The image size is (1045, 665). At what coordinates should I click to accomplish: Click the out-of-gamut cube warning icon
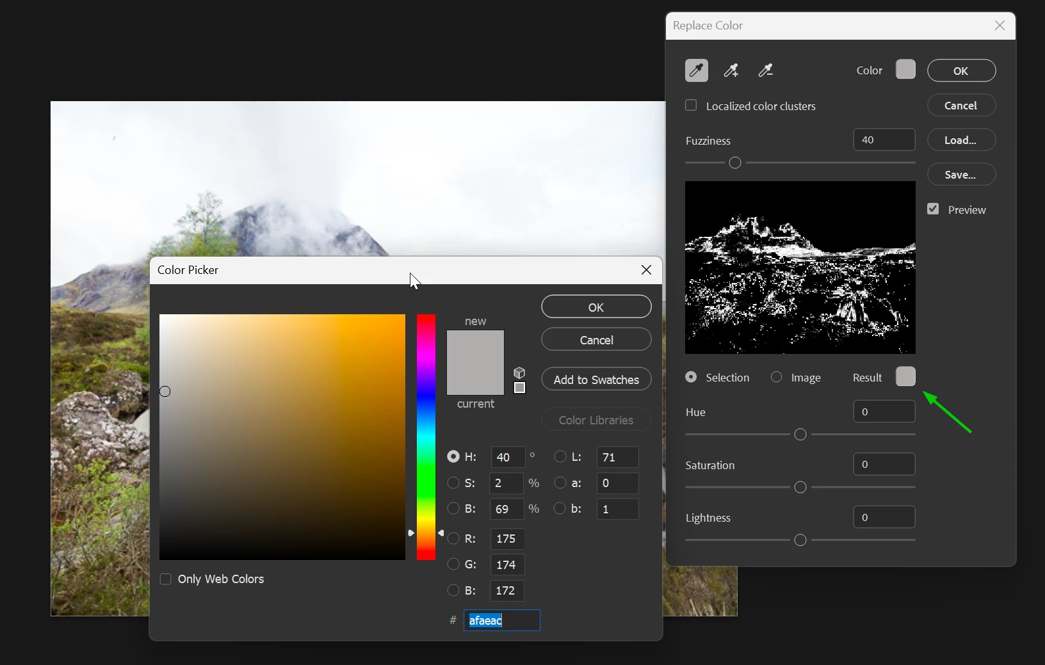point(519,373)
